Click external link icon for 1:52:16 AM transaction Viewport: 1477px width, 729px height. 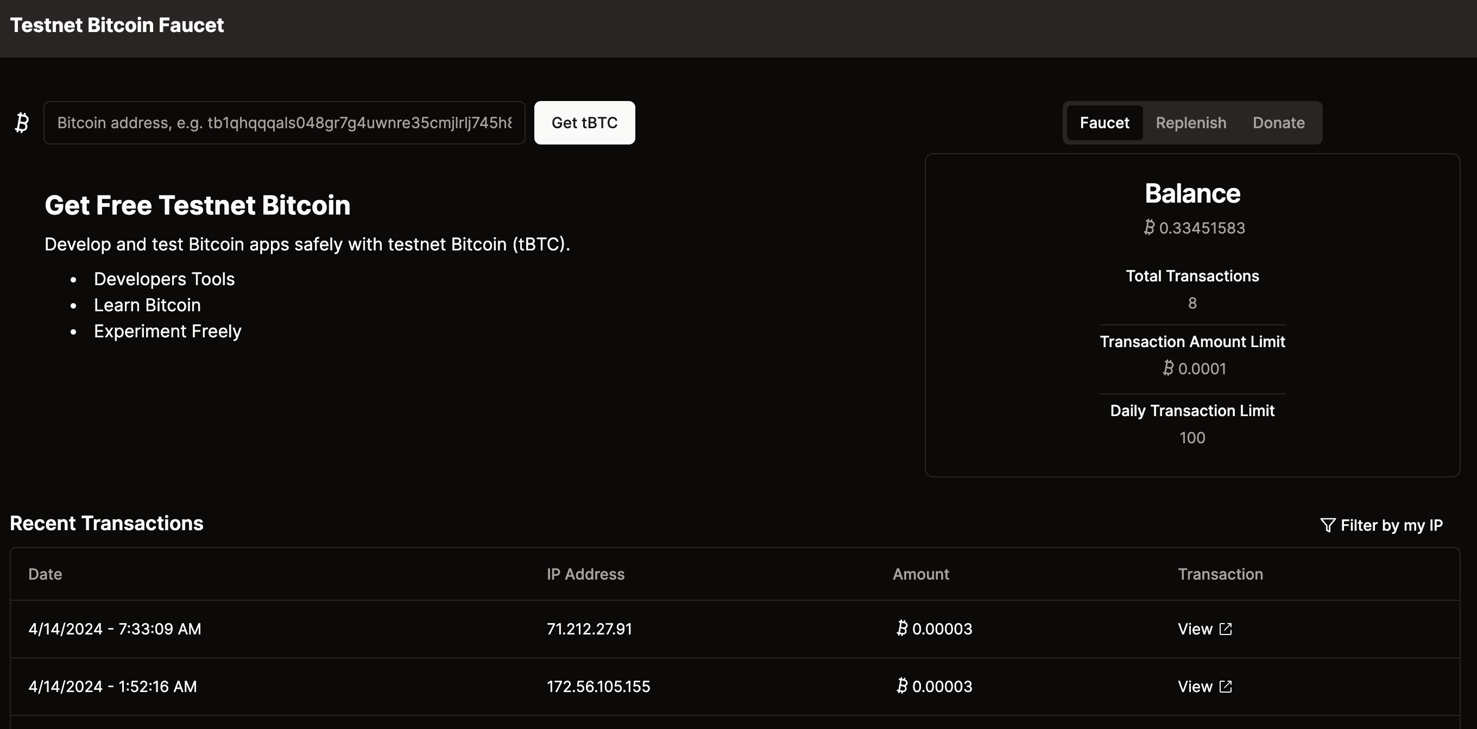point(1226,687)
